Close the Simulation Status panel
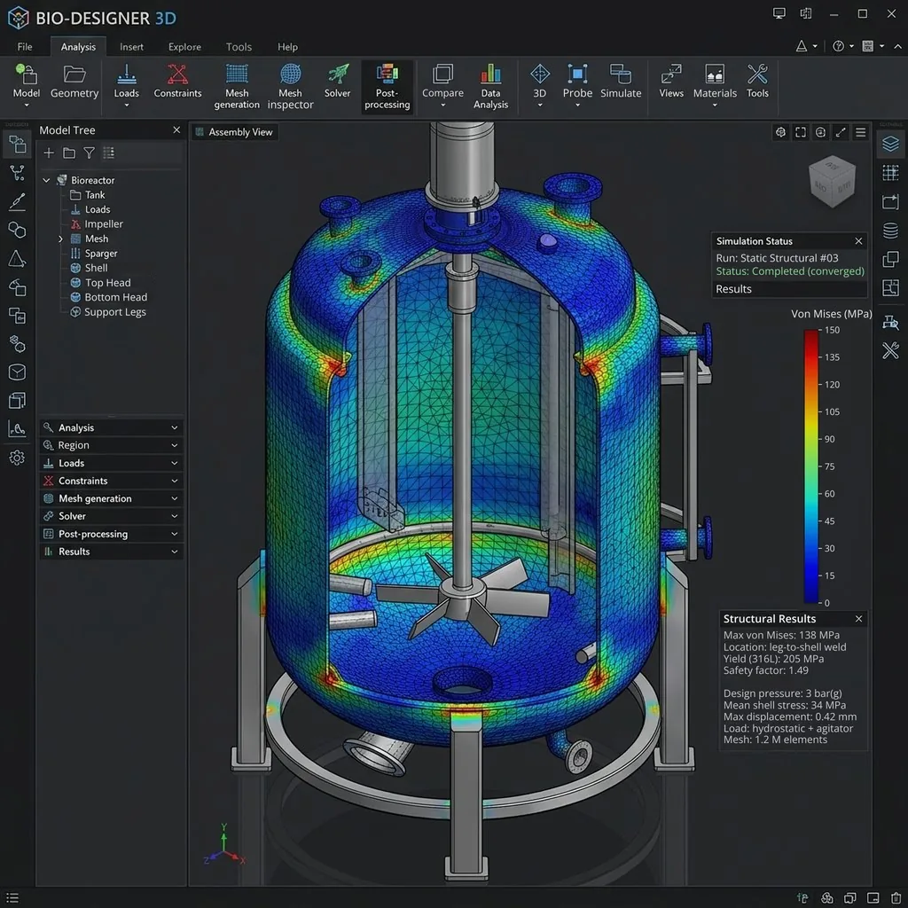 [x=858, y=241]
